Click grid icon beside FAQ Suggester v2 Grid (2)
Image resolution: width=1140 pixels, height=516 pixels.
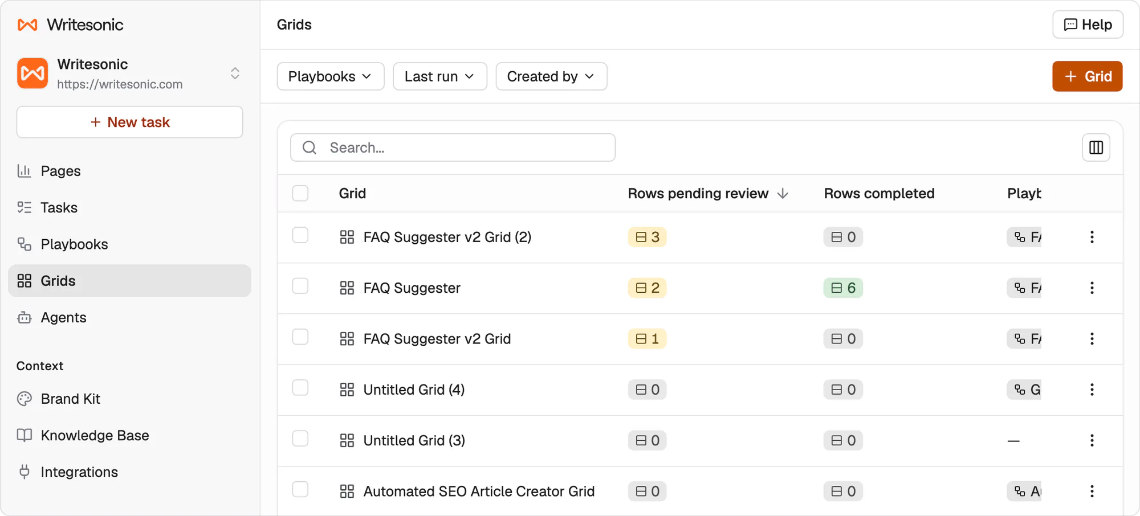pyautogui.click(x=347, y=237)
